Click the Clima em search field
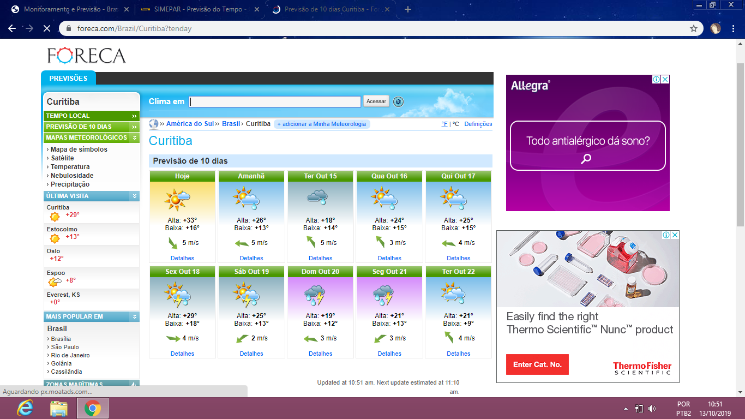The height and width of the screenshot is (419, 745). [275, 101]
